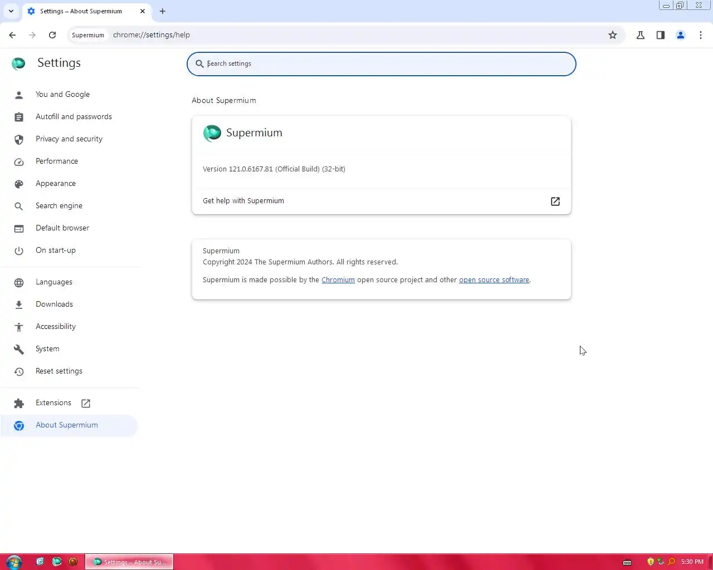Open the tab search dropdown arrow
713x570 pixels.
[x=11, y=11]
